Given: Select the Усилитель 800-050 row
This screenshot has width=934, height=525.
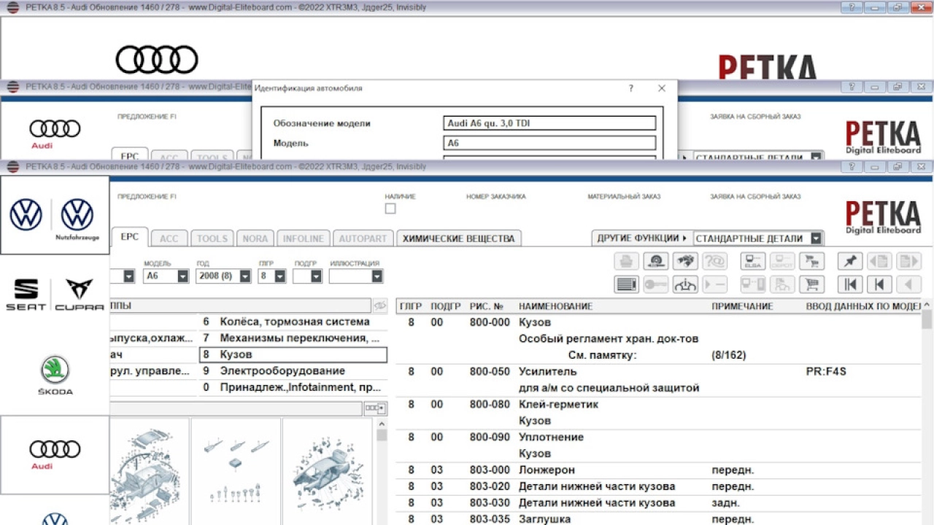Looking at the screenshot, I should [659, 380].
